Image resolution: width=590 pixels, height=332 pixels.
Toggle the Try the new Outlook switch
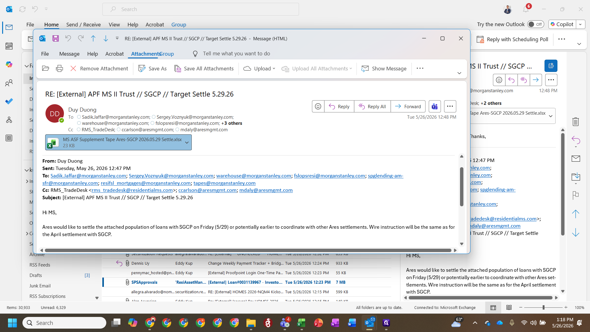536,24
